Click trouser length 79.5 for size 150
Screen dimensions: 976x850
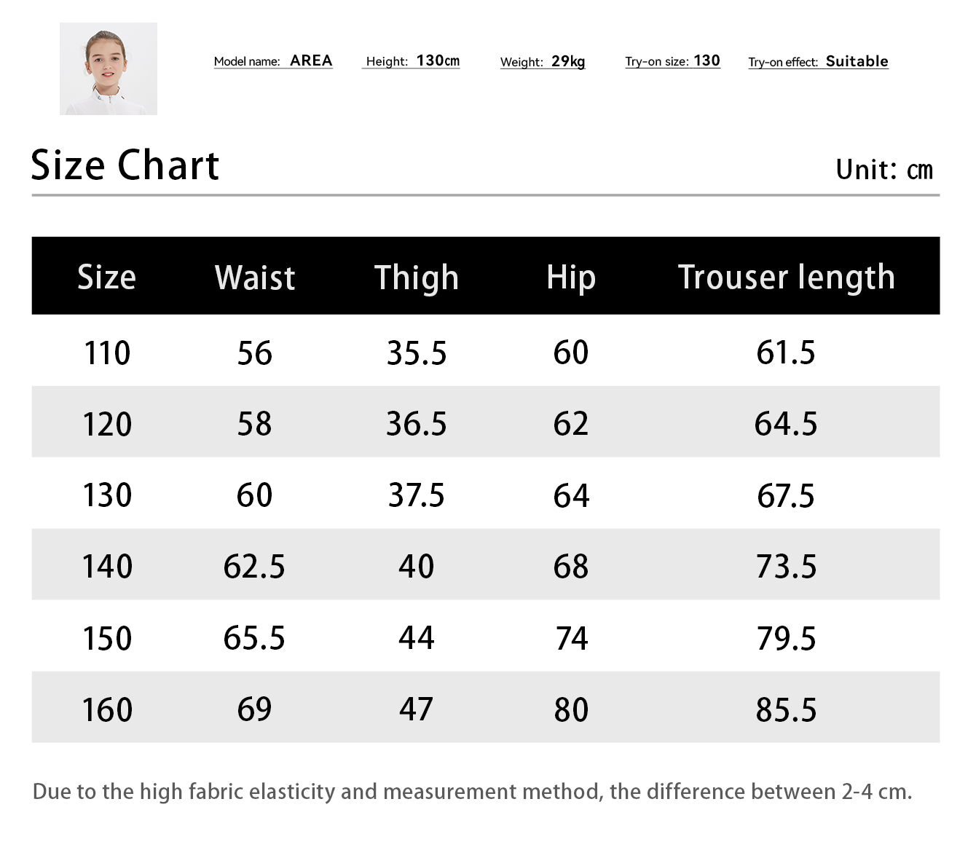tap(786, 638)
